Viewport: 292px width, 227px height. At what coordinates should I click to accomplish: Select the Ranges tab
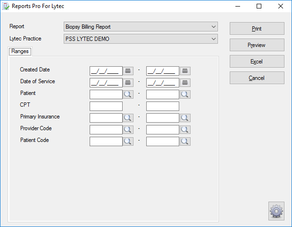coord(20,51)
